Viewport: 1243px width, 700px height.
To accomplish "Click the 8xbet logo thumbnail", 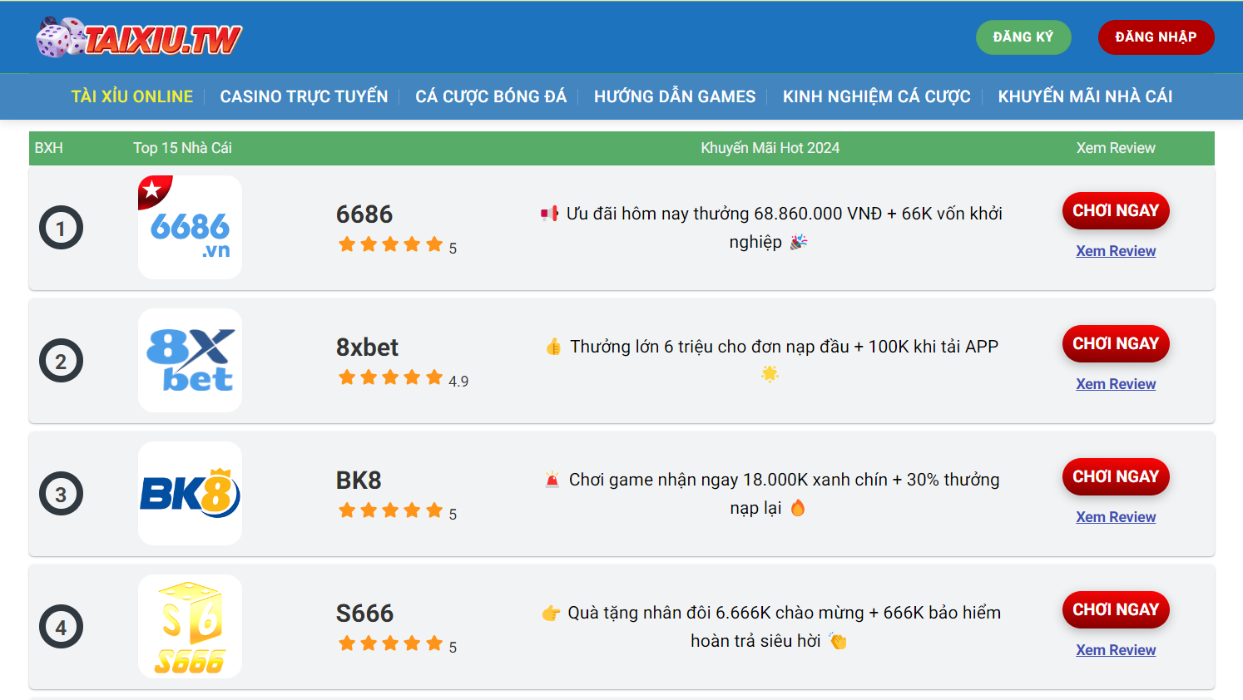I will (190, 360).
